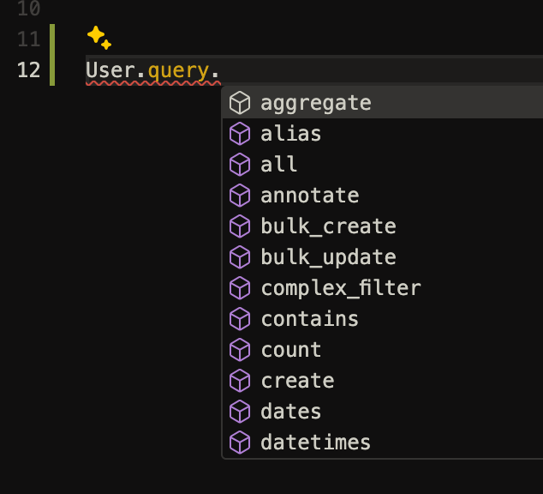Select annotate in the suggestion list
Viewport: 543px width, 494px height.
pyautogui.click(x=382, y=196)
